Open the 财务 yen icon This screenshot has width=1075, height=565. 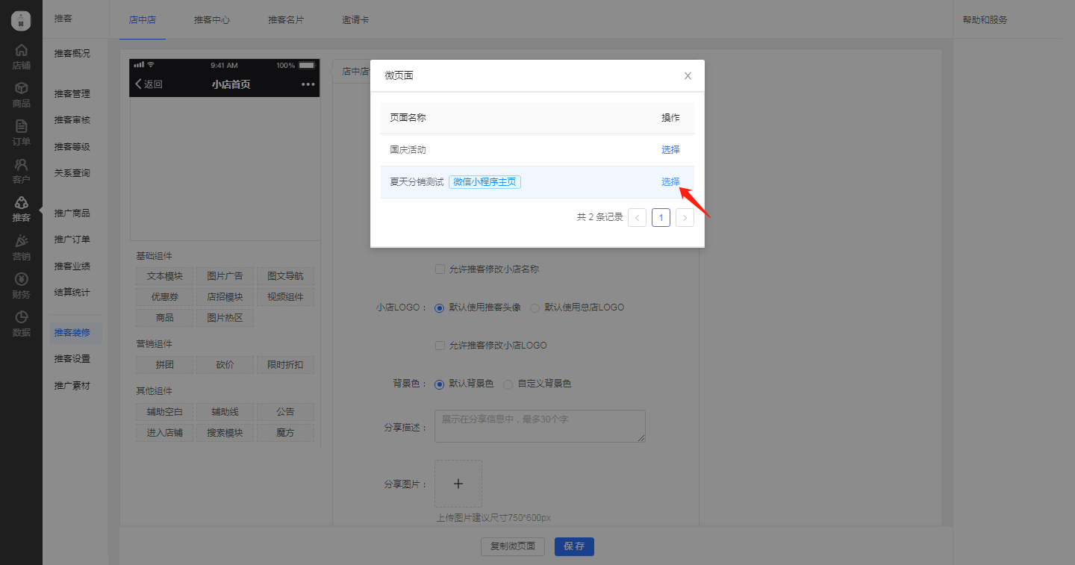[21, 279]
